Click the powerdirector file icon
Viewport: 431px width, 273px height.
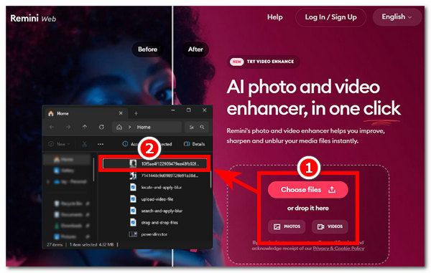coord(133,234)
